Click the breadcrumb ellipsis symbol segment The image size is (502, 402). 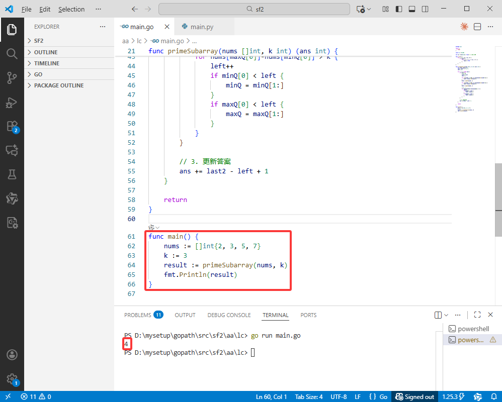pyautogui.click(x=194, y=41)
